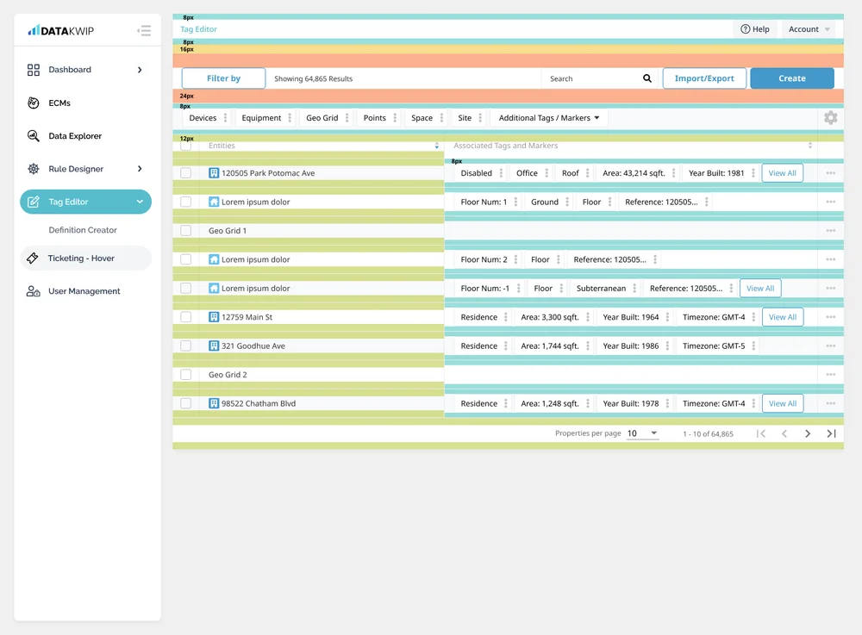The width and height of the screenshot is (862, 635).
Task: Jump to the last page of results
Action: point(831,433)
